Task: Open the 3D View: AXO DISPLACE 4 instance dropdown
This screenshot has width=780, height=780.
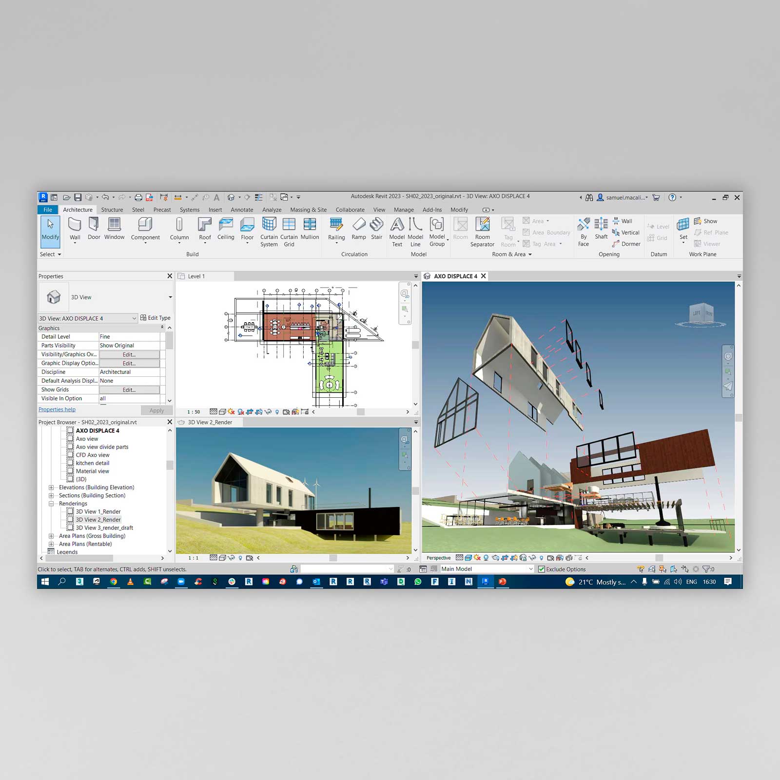Action: [134, 318]
